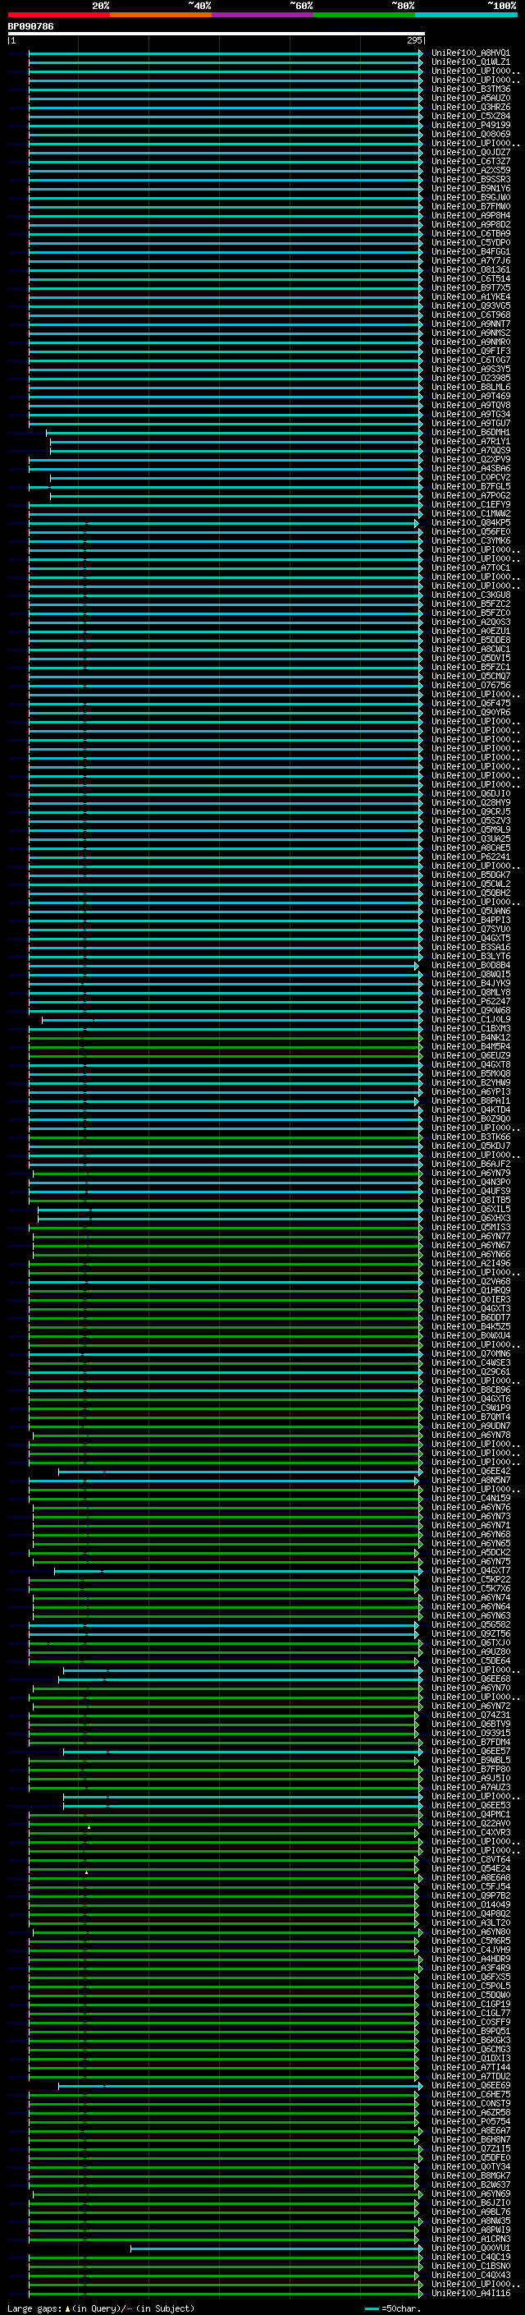
Task: Click UniRef100_B6DMH1 hit label
Action: (471, 432)
